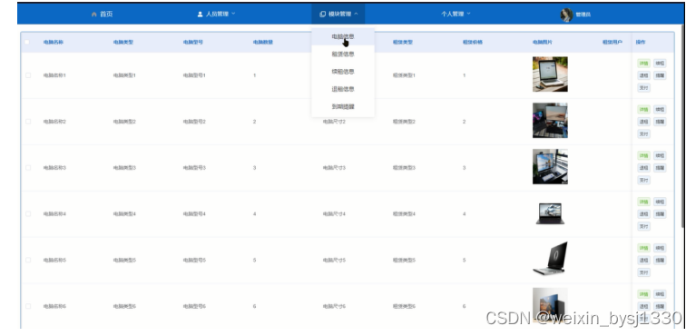This screenshot has height=336, width=696.
Task: Select the 电脑型号4 table cell
Action: coord(194,213)
